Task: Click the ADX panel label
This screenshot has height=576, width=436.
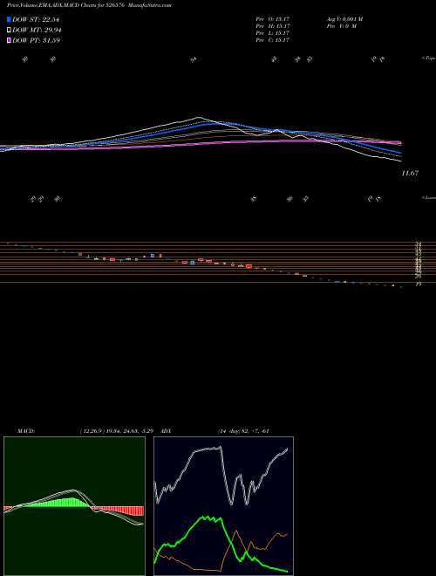Action: coord(164,431)
